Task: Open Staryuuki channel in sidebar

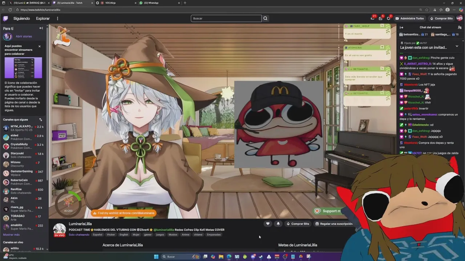Action: coord(24,155)
